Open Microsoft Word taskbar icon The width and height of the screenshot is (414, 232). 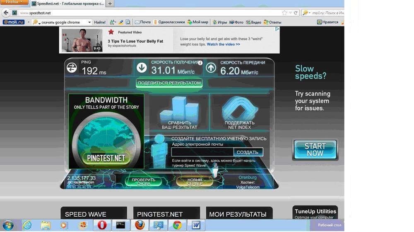pyautogui.click(x=196, y=225)
